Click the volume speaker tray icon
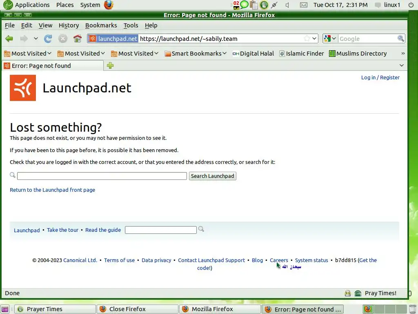The height and width of the screenshot is (314, 418). 287,5
